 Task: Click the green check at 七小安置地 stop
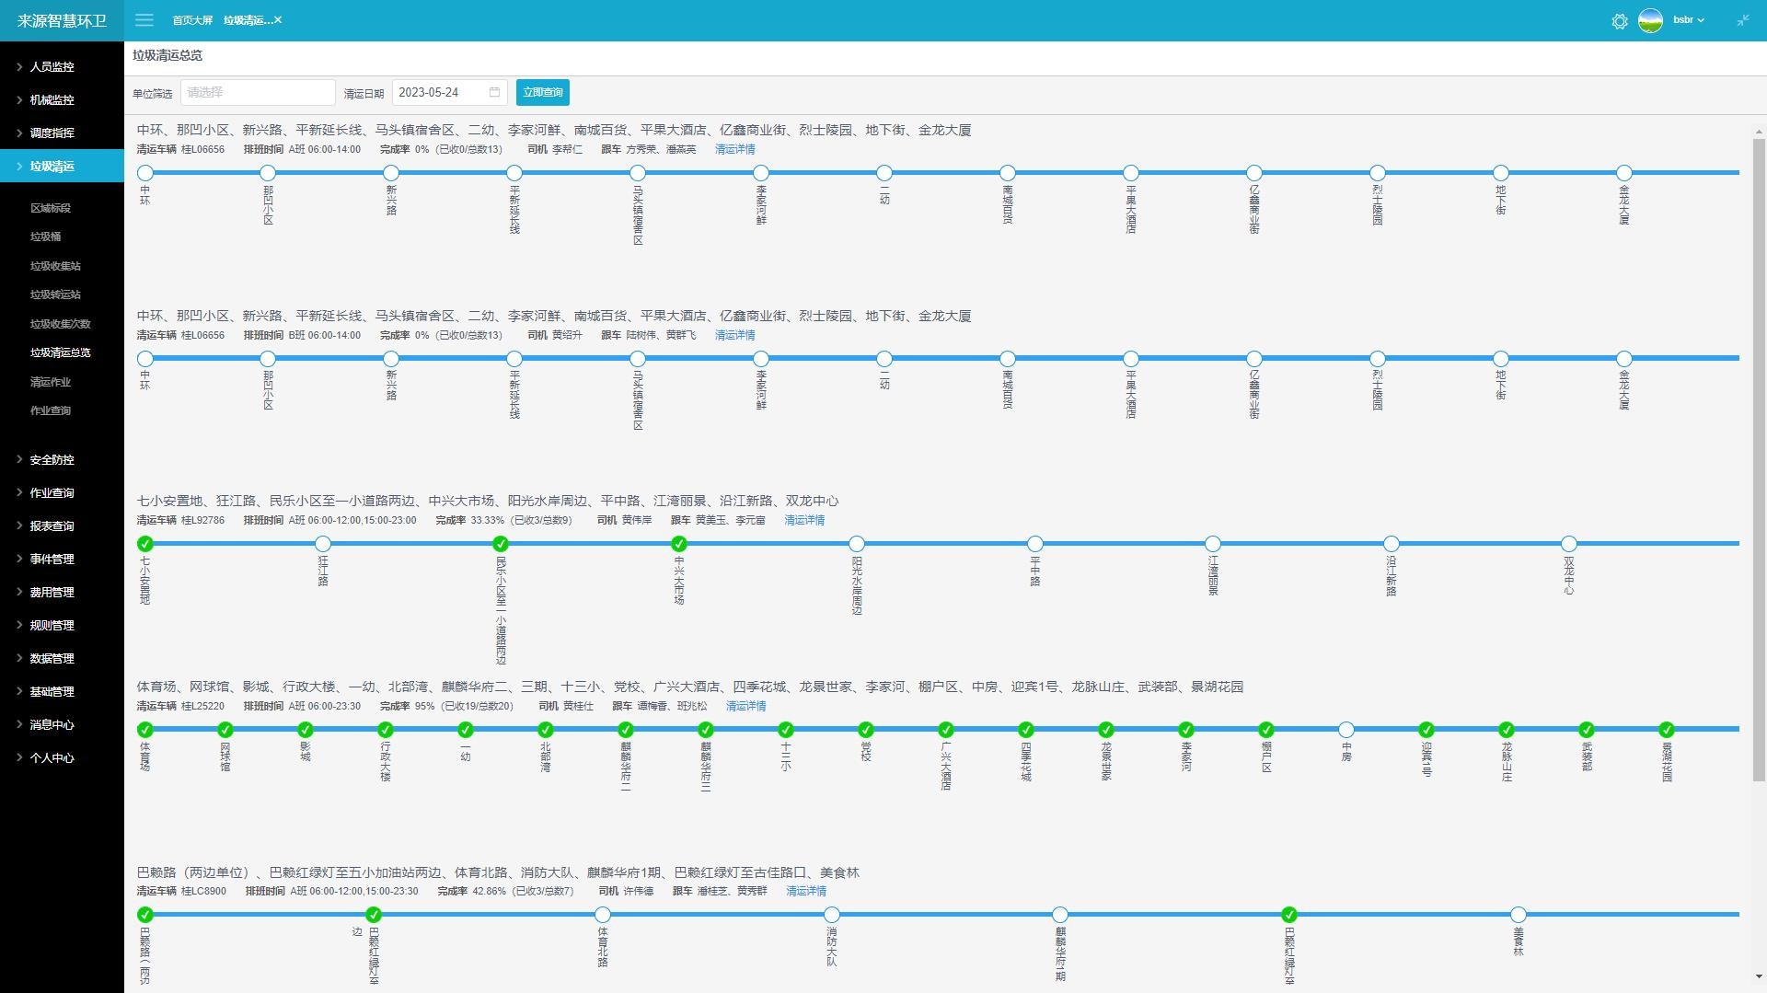click(x=145, y=544)
